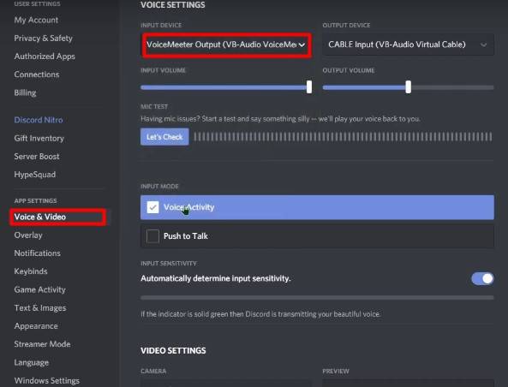Click the 'MIC TEST' label
The height and width of the screenshot is (387, 508).
click(154, 106)
